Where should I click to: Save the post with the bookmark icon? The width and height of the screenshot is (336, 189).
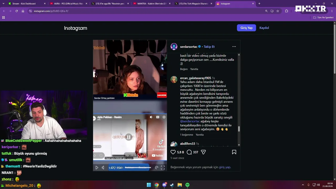[234, 152]
